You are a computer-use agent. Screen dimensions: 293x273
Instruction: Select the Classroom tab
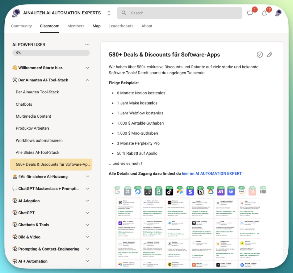pyautogui.click(x=50, y=26)
